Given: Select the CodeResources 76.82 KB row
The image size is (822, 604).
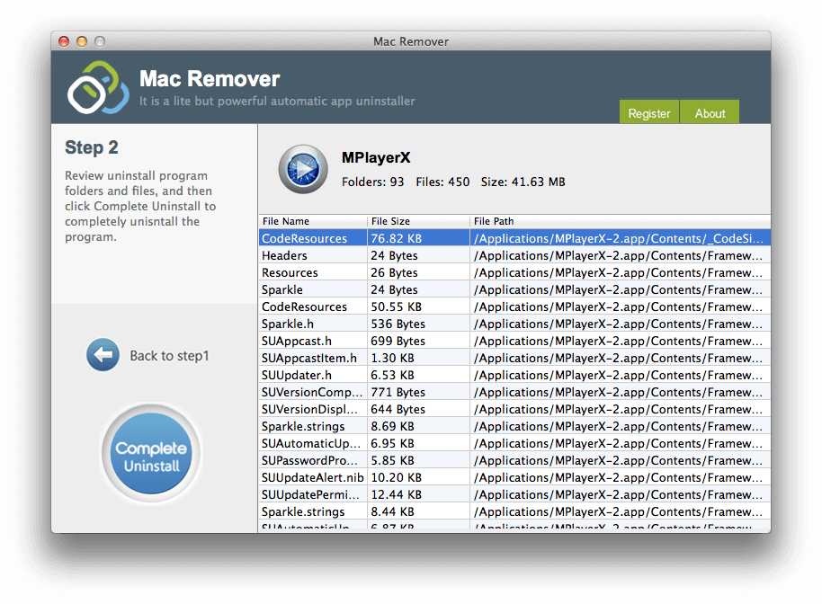Looking at the screenshot, I should (x=514, y=238).
